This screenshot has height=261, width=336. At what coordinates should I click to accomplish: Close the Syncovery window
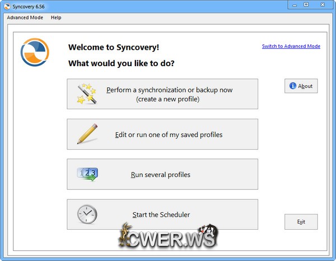[323, 4]
